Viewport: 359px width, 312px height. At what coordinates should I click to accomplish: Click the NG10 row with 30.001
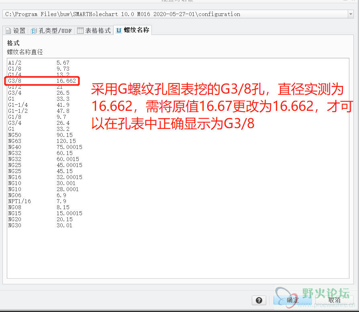coord(42,183)
